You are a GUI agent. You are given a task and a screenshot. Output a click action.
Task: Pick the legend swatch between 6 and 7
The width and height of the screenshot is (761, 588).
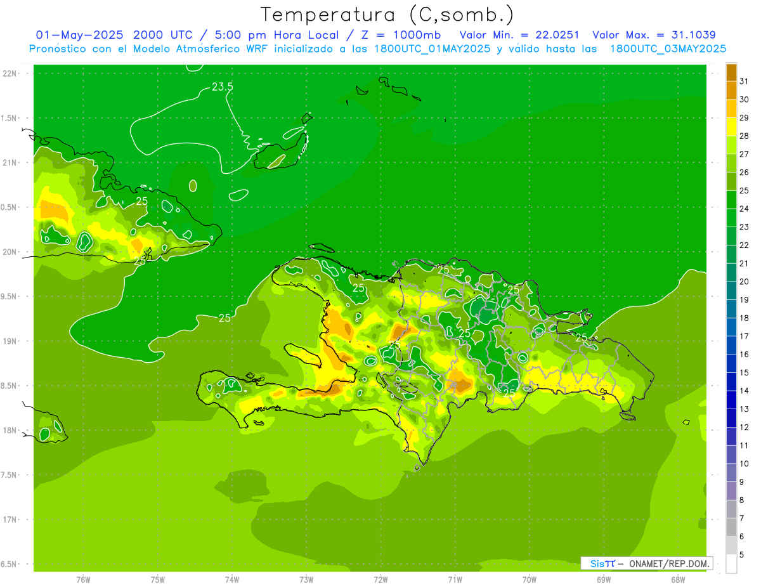tap(731, 527)
